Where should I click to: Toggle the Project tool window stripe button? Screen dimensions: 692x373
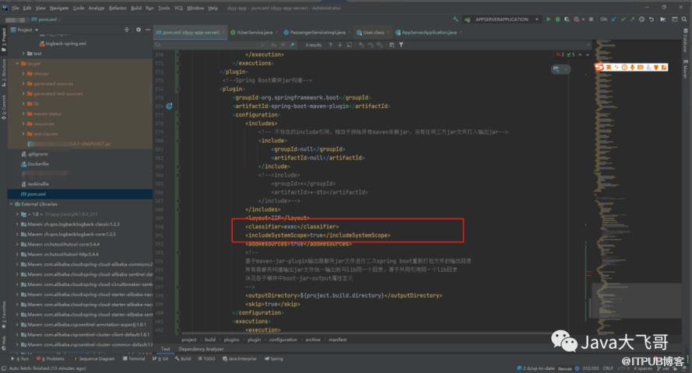(3, 39)
